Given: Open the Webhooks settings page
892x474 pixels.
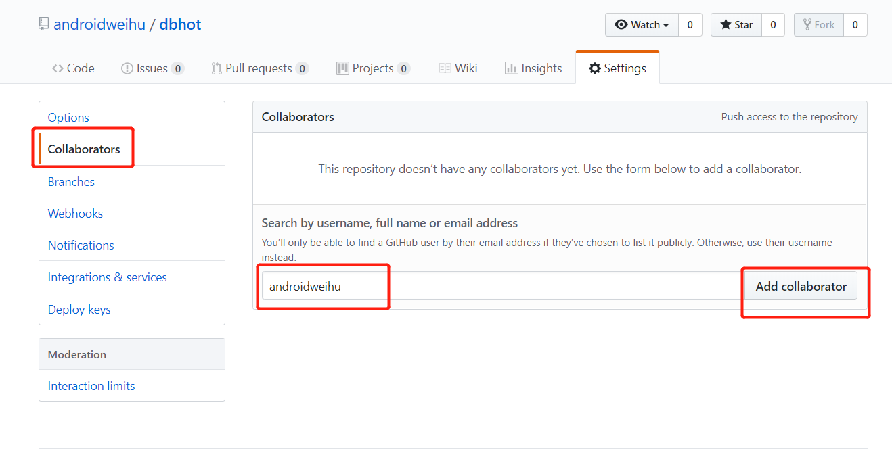Looking at the screenshot, I should coord(75,213).
